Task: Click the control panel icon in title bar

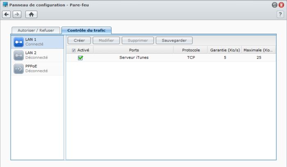Action: [x=5, y=5]
